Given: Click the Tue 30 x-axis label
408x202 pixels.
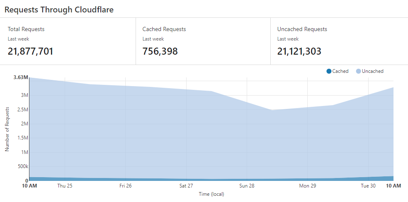Looking at the screenshot, I should coord(368,186).
